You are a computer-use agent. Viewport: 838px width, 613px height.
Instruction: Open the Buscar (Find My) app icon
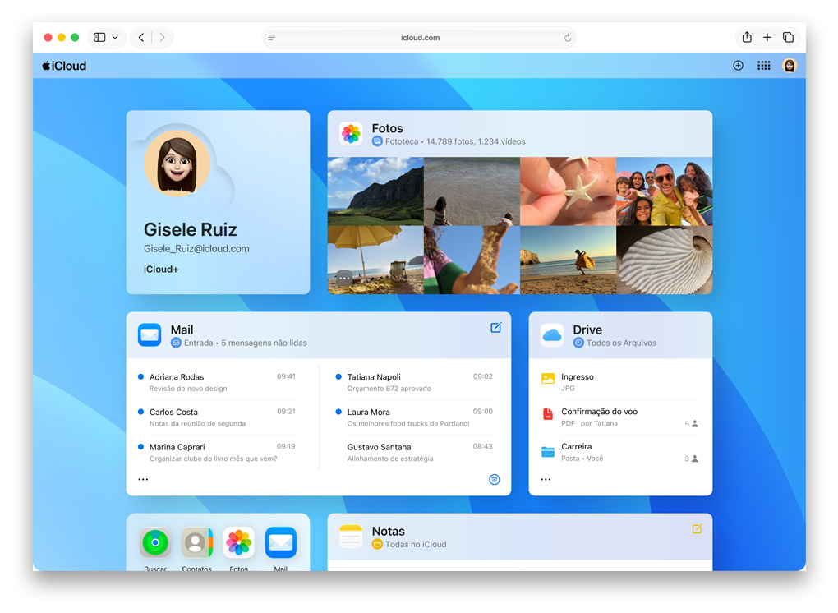point(155,542)
